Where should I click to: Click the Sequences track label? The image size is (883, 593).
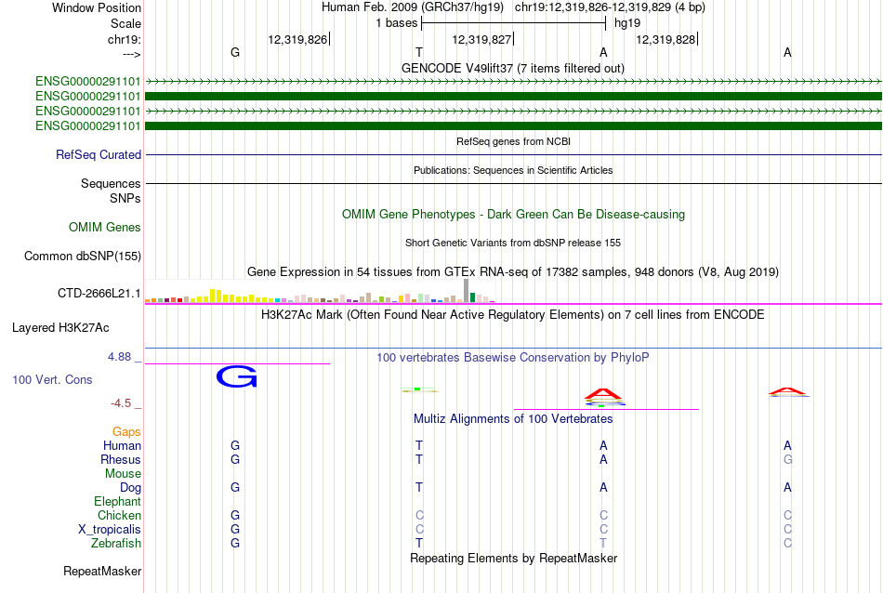coord(111,184)
